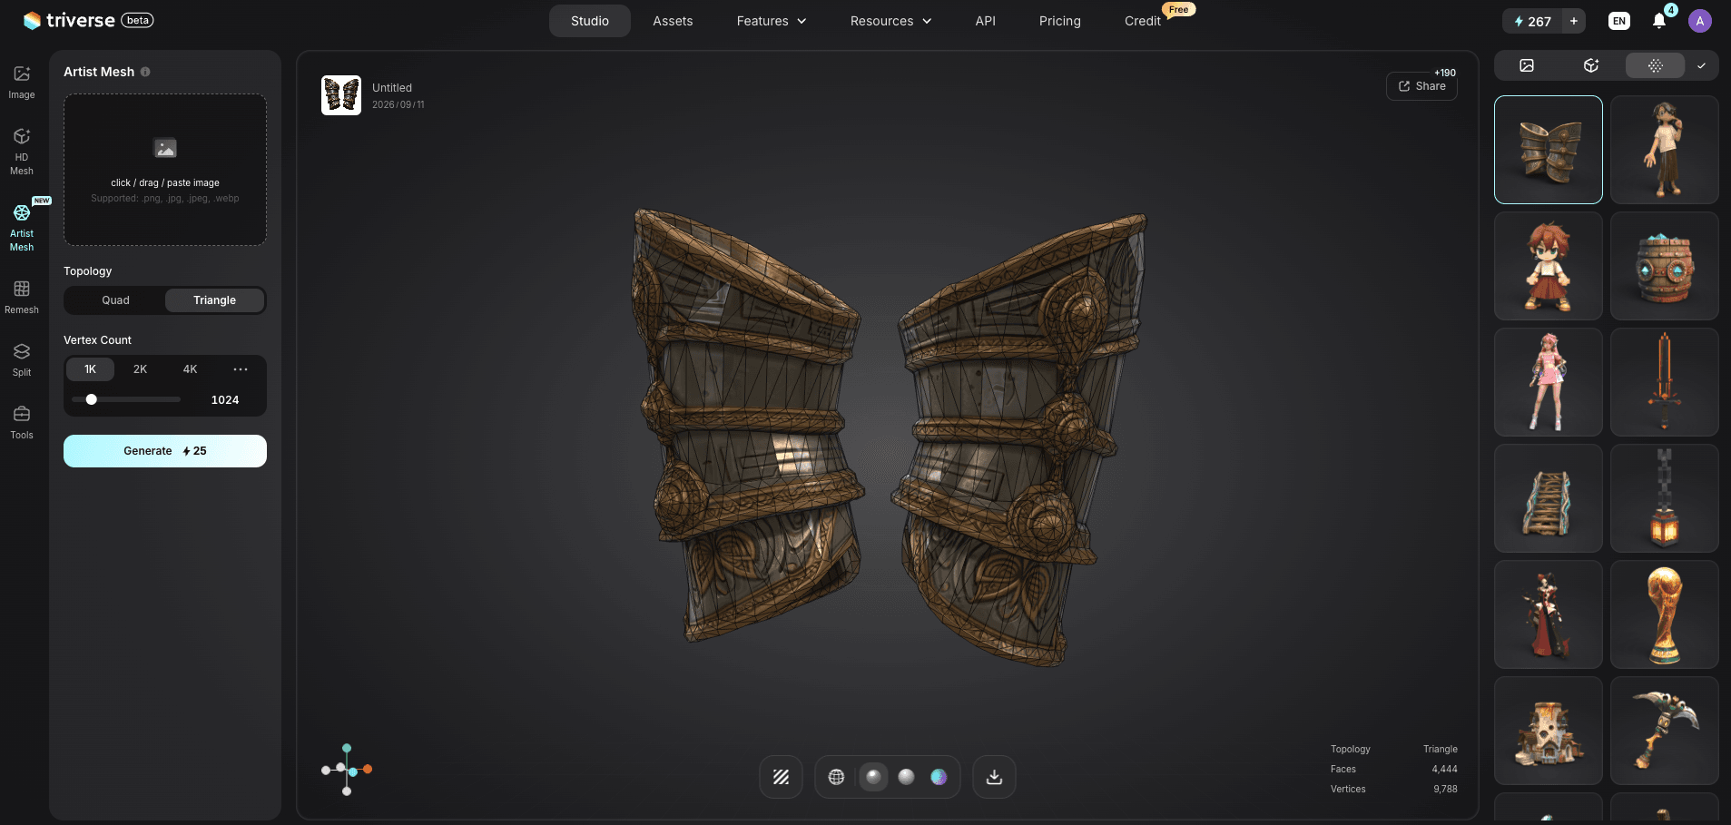
Task: Adjust the vertex count slider handle
Action: point(91,399)
